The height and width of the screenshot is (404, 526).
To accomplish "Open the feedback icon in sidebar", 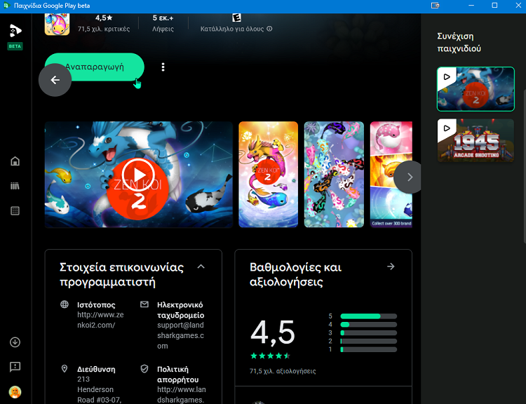I will point(15,367).
